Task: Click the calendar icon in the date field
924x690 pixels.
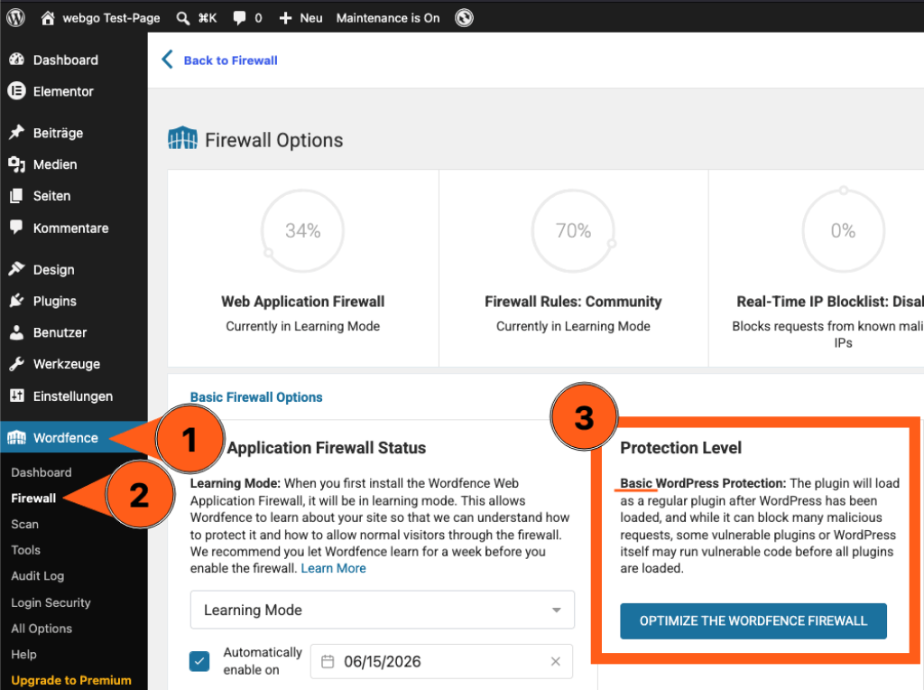Action: pos(328,662)
